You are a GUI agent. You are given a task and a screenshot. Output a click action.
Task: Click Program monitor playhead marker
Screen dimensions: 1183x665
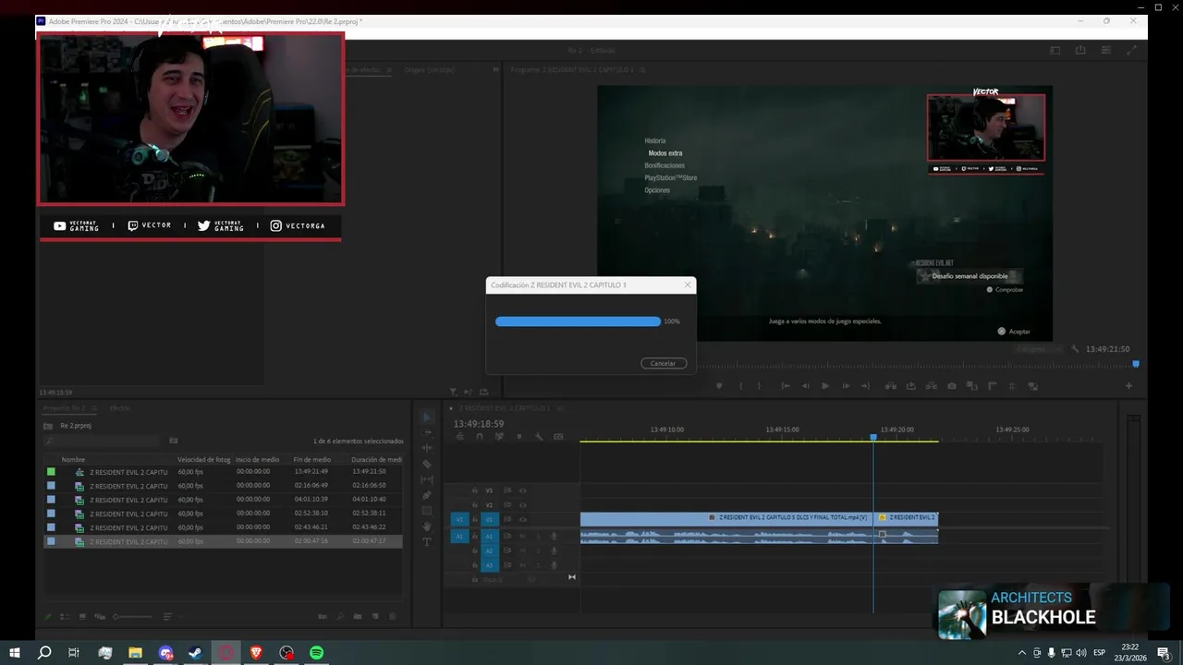tap(1136, 364)
